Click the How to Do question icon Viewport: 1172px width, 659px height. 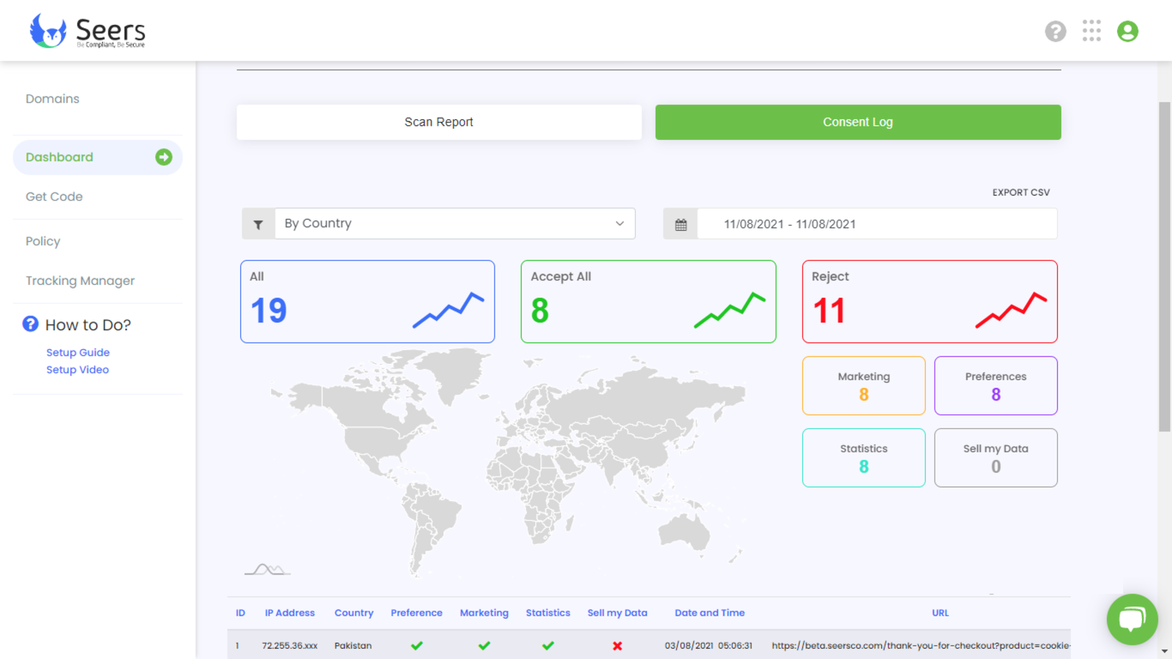coord(30,324)
